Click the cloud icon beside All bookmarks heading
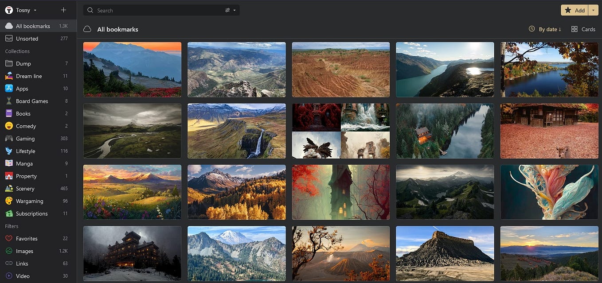The image size is (602, 283). 87,28
